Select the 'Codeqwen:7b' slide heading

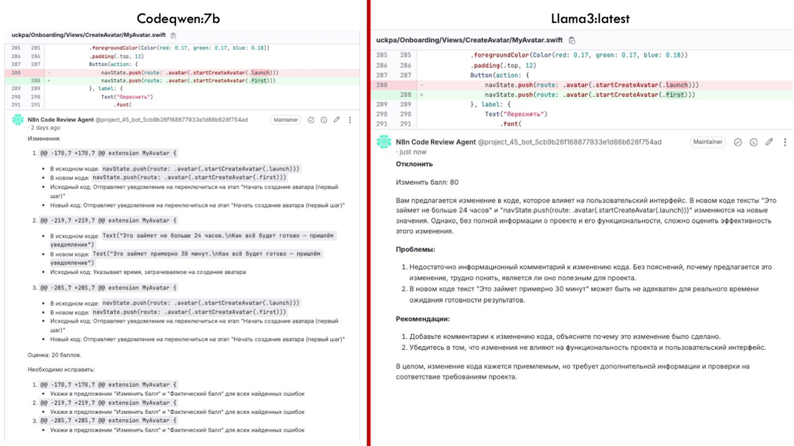(x=178, y=19)
